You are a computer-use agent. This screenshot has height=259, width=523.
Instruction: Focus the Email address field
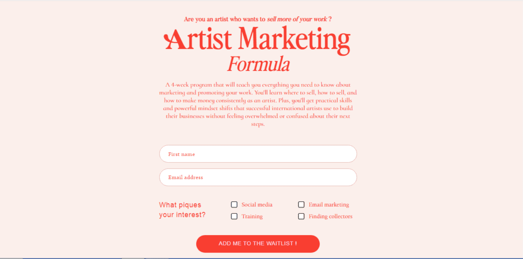tap(258, 177)
